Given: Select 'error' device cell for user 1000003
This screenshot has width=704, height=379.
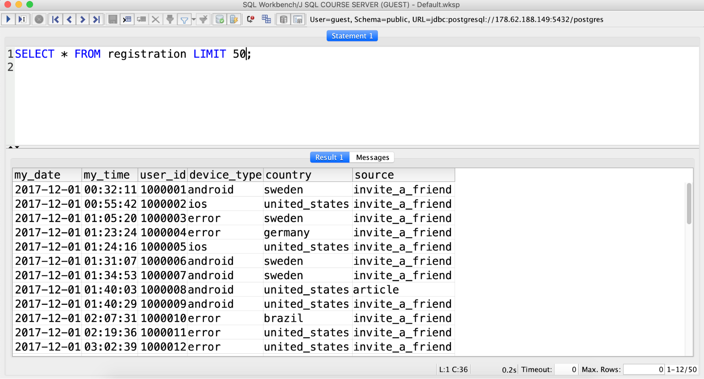Looking at the screenshot, I should point(225,218).
